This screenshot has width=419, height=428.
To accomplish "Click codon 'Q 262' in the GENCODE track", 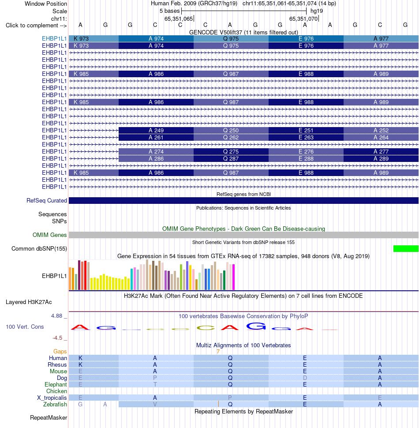I will click(231, 137).
